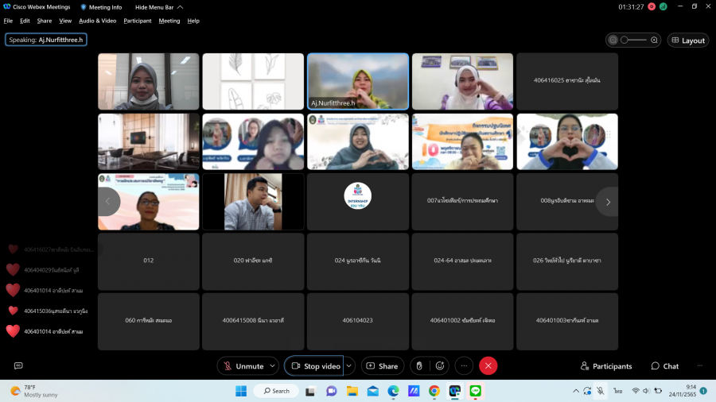Click the red leave meeting button
Image resolution: width=716 pixels, height=402 pixels.
[x=488, y=365]
